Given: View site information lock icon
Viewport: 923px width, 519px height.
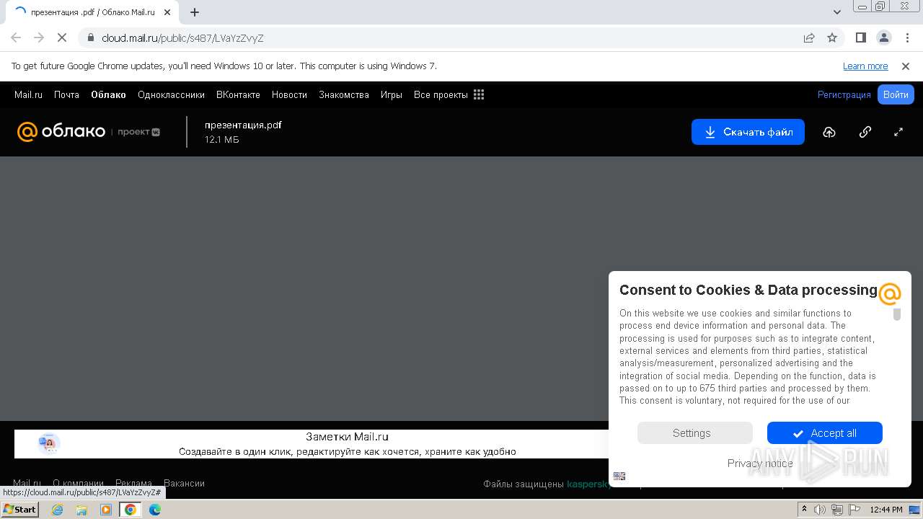Looking at the screenshot, I should [x=91, y=38].
